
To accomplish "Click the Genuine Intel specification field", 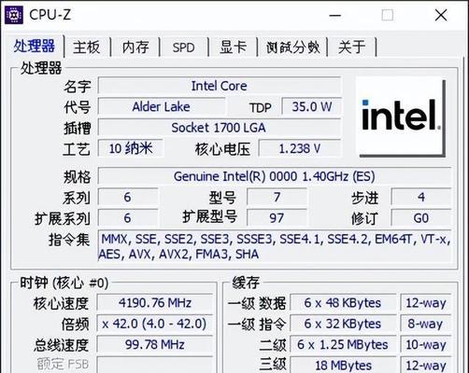I will tap(275, 176).
